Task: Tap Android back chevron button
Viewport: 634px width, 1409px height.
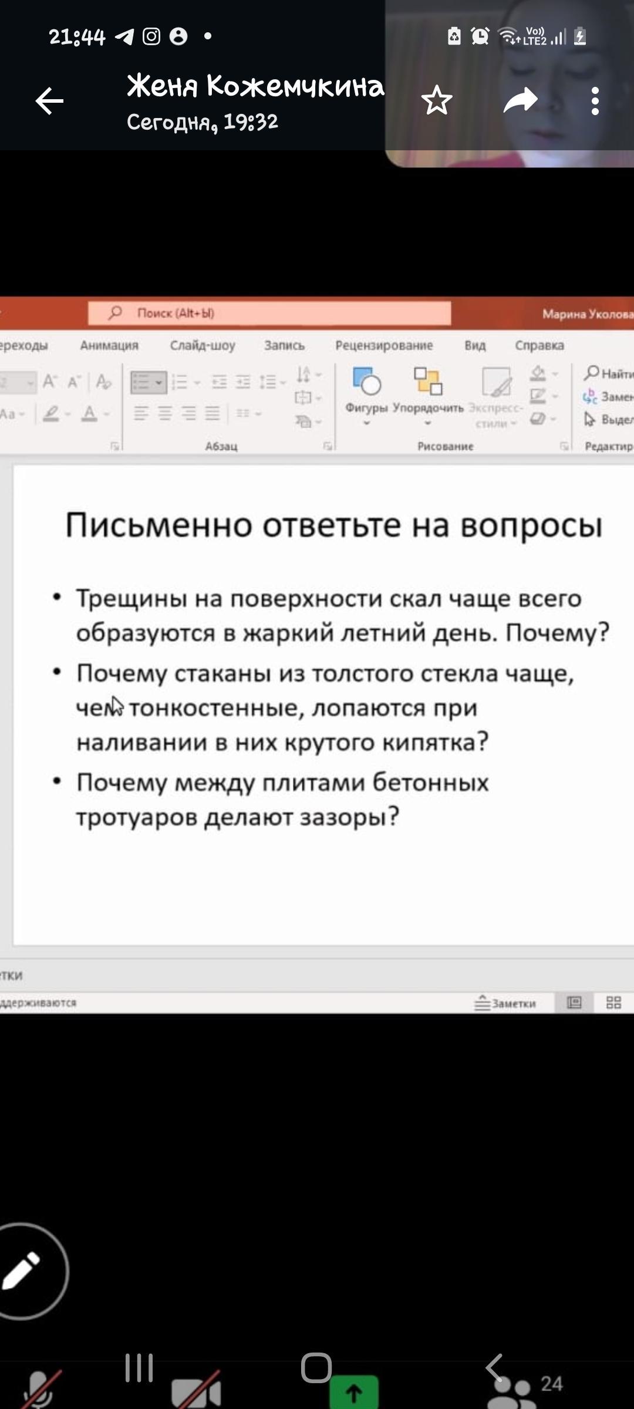Action: point(494,1368)
